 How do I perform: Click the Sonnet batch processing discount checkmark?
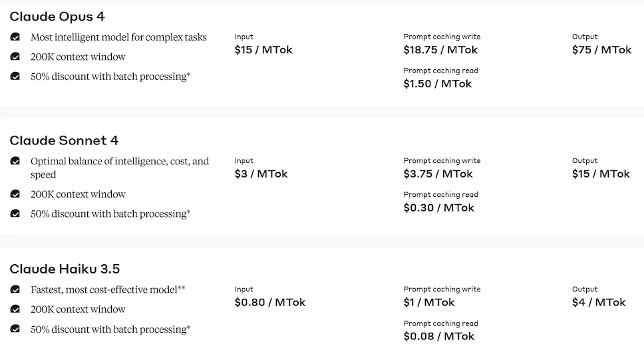[x=15, y=214]
